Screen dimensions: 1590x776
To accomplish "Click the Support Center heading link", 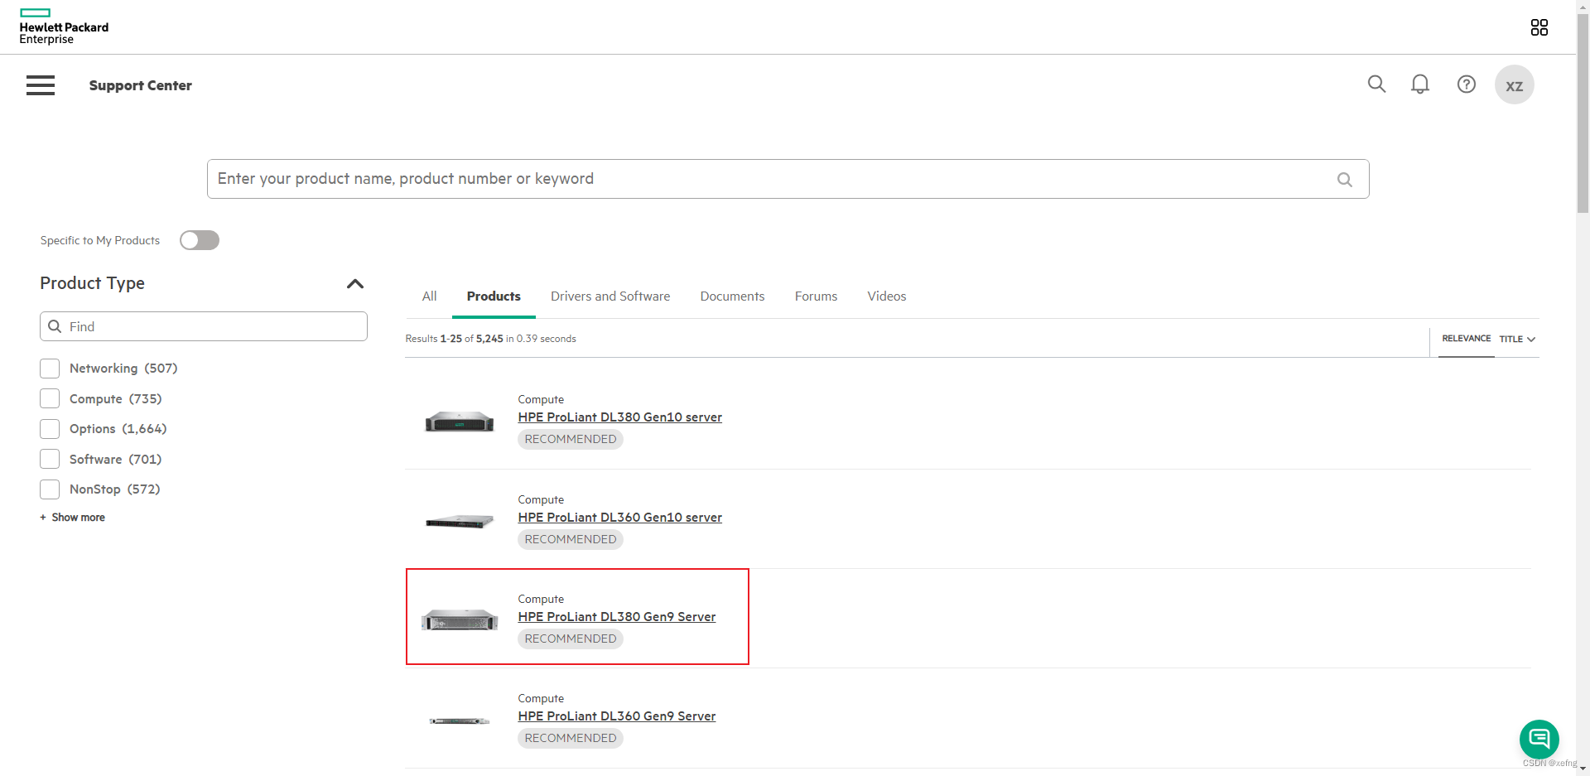I will tap(141, 85).
